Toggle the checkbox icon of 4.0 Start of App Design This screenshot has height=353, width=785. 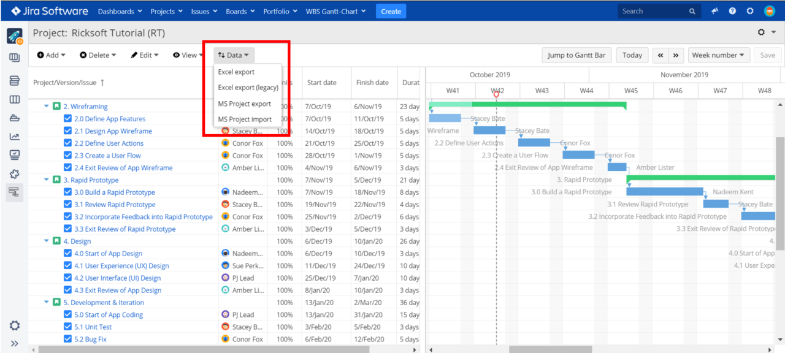(x=68, y=254)
